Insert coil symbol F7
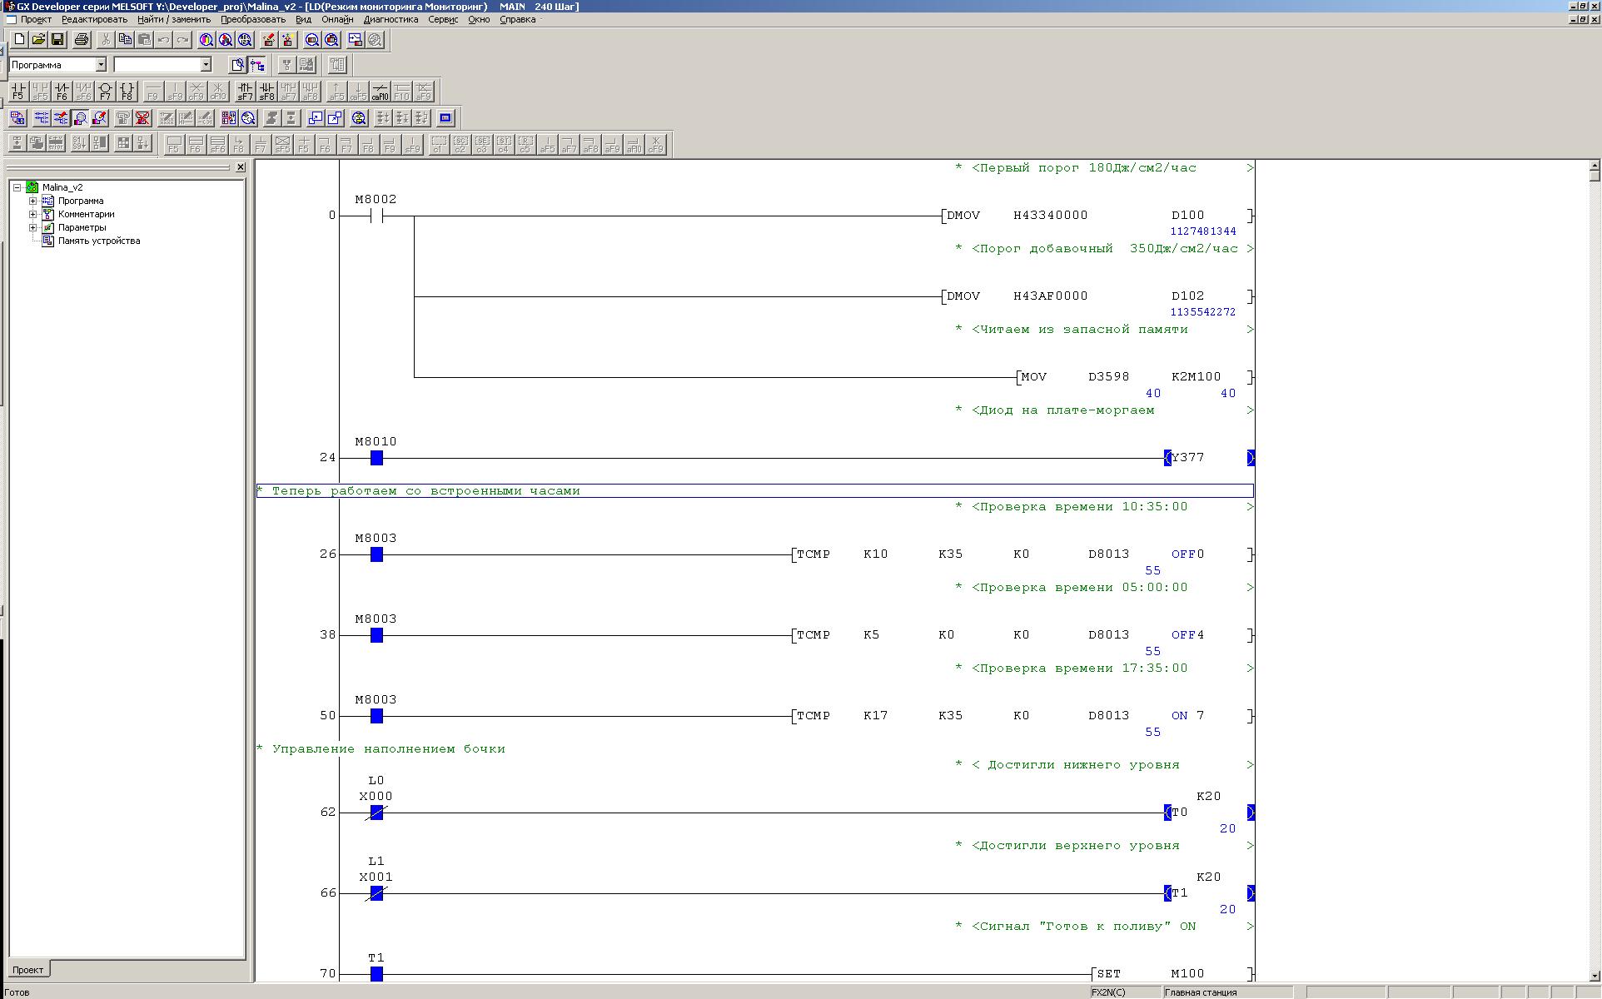 [x=105, y=91]
